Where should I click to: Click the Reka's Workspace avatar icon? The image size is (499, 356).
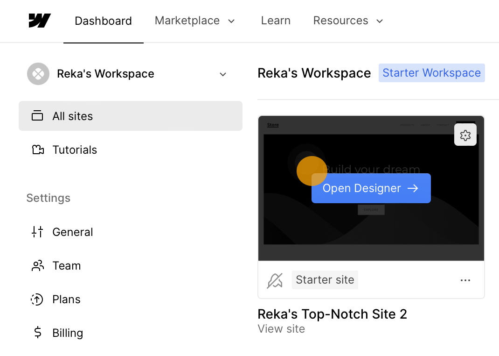coord(38,74)
